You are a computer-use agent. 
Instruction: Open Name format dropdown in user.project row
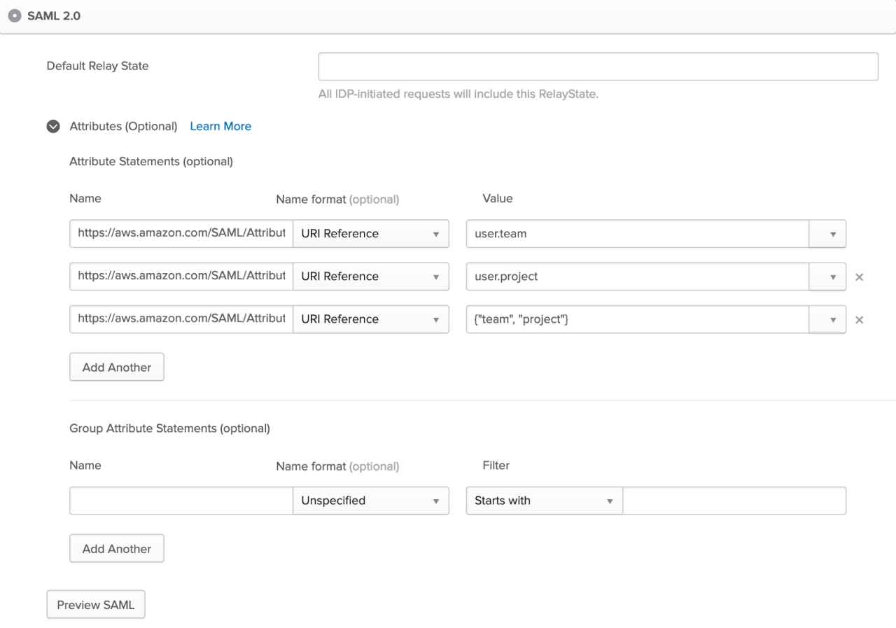[x=370, y=277]
